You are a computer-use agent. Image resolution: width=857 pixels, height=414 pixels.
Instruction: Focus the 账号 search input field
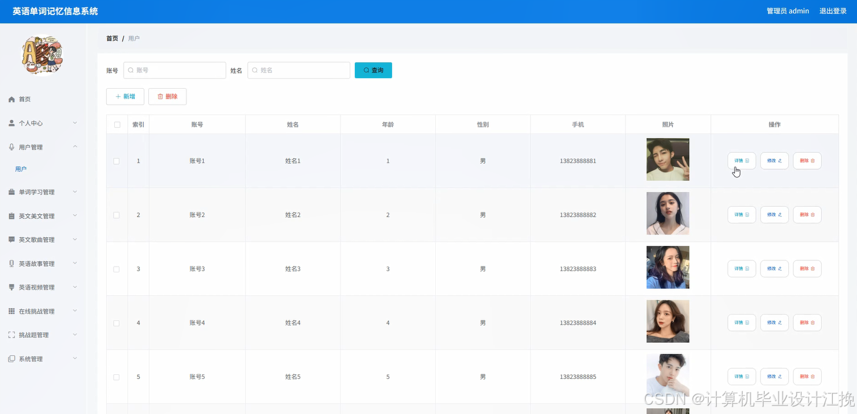175,70
